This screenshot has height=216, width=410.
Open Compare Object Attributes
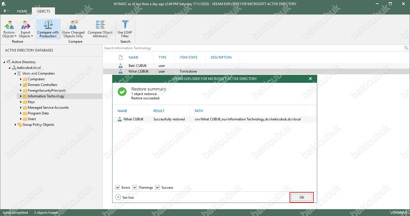(x=100, y=29)
